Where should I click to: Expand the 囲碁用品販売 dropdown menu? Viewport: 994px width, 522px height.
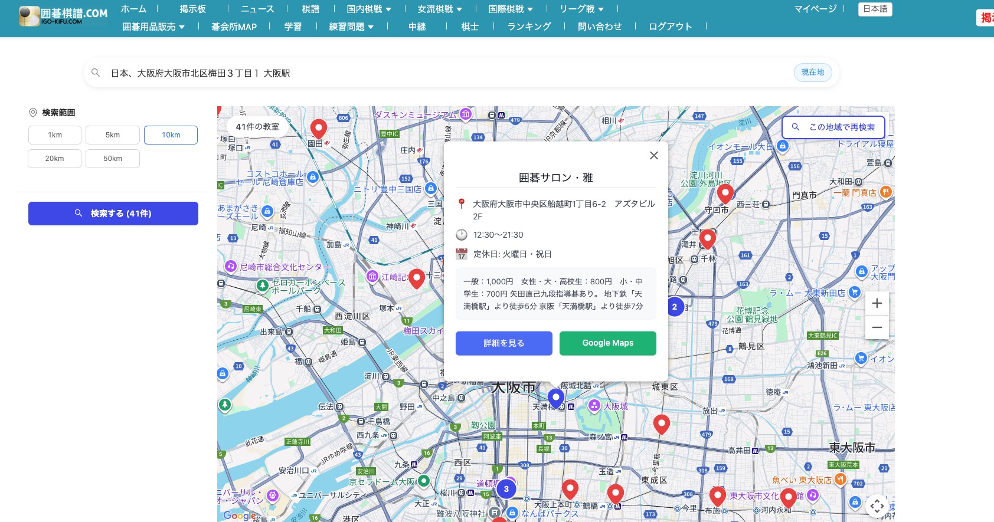153,27
